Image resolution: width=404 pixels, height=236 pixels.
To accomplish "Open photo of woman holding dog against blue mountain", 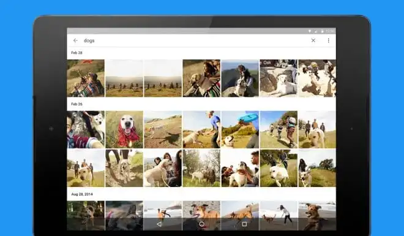I will [x=240, y=78].
